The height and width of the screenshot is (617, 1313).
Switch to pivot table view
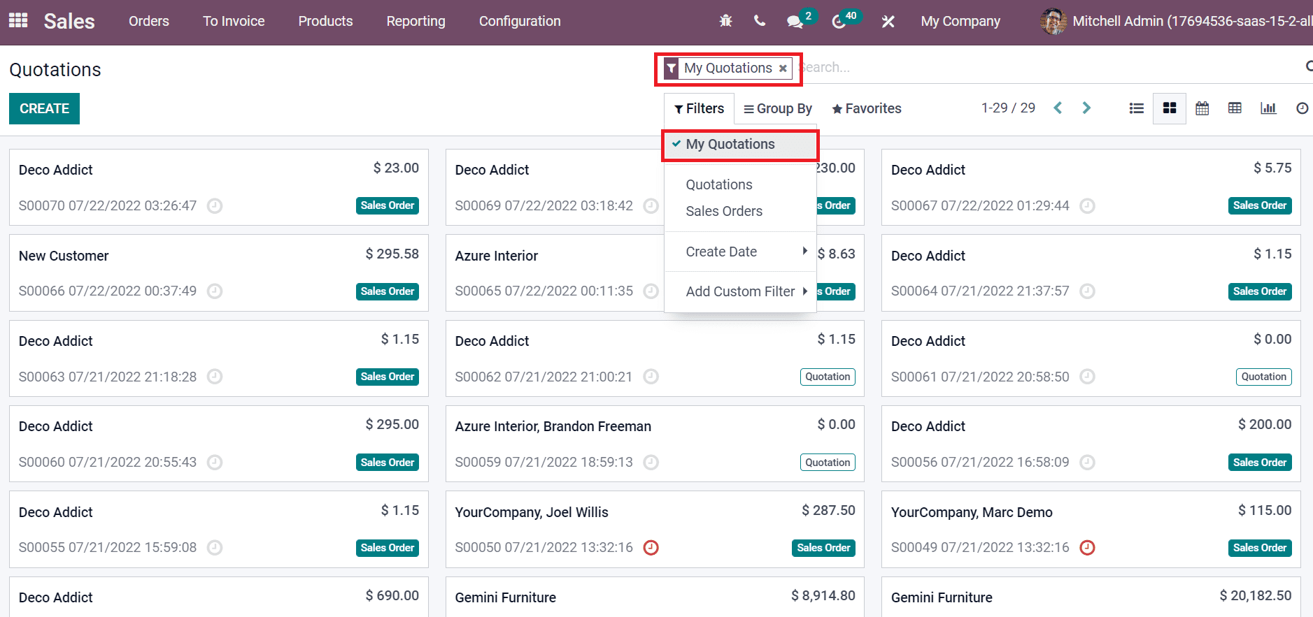coord(1235,108)
